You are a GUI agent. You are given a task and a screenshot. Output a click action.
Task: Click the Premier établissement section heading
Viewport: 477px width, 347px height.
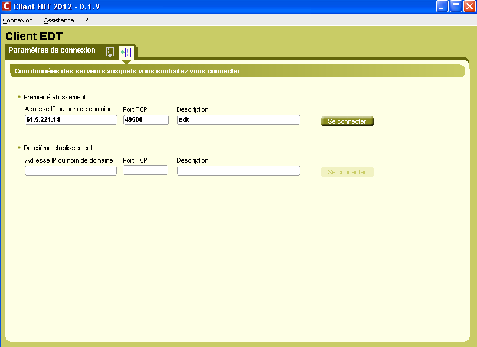click(x=55, y=97)
